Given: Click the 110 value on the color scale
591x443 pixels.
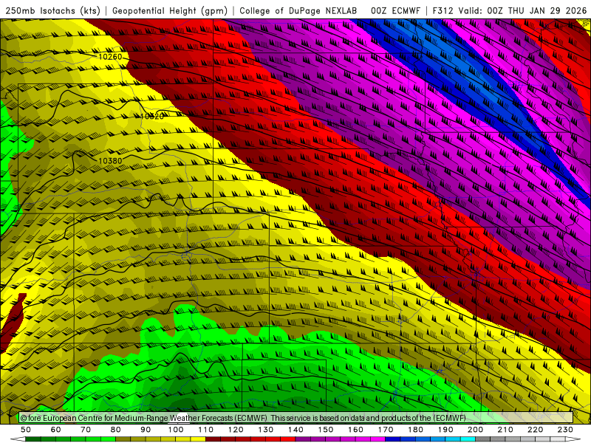Looking at the screenshot, I should click(x=205, y=430).
